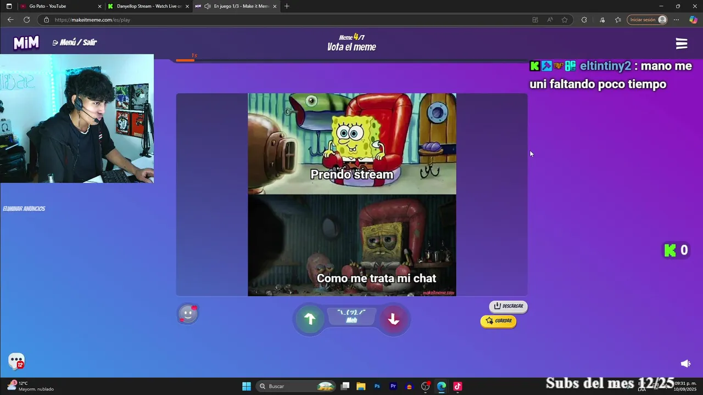This screenshot has height=395, width=703.
Task: Mute game sound with the speaker icon
Action: point(685,363)
